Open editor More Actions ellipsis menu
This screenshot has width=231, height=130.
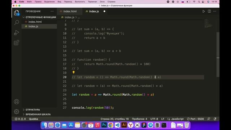coord(215,11)
